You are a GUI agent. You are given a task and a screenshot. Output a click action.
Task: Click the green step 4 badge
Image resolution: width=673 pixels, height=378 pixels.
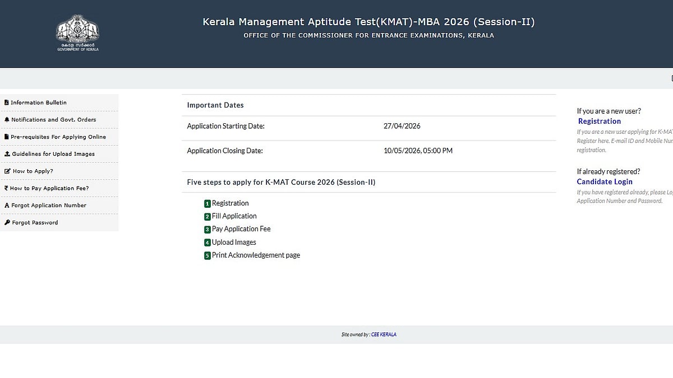pyautogui.click(x=208, y=243)
